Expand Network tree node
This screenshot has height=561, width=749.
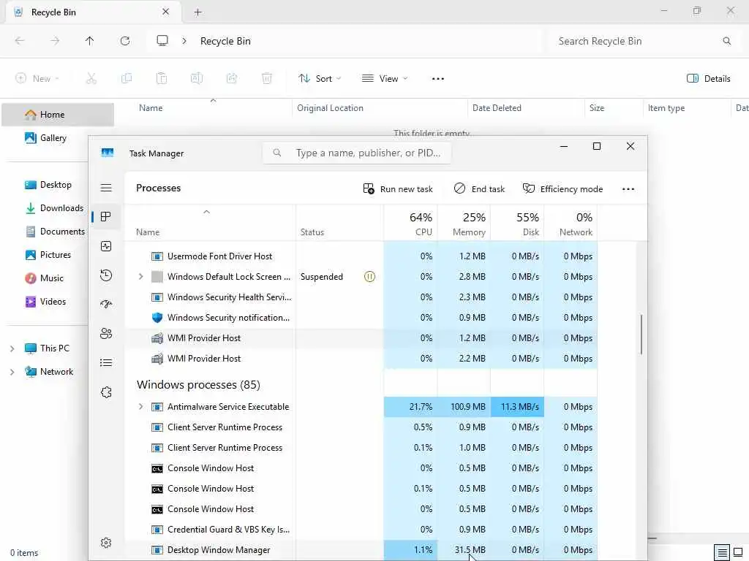point(12,372)
